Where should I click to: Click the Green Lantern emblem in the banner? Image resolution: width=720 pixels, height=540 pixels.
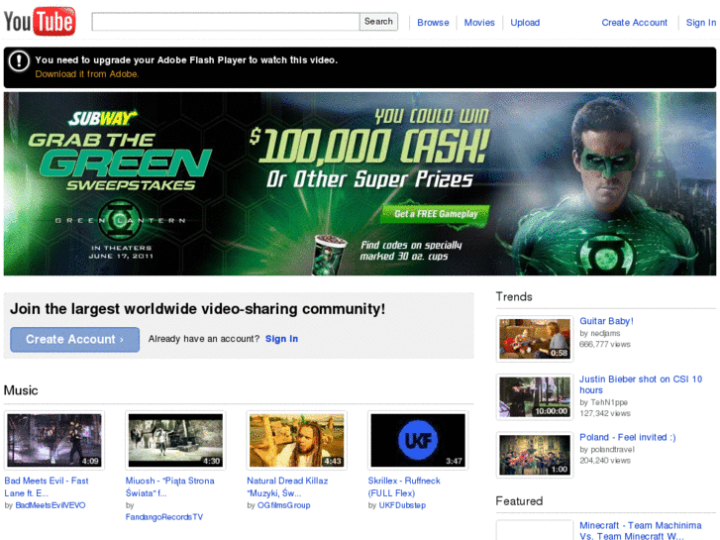120,220
